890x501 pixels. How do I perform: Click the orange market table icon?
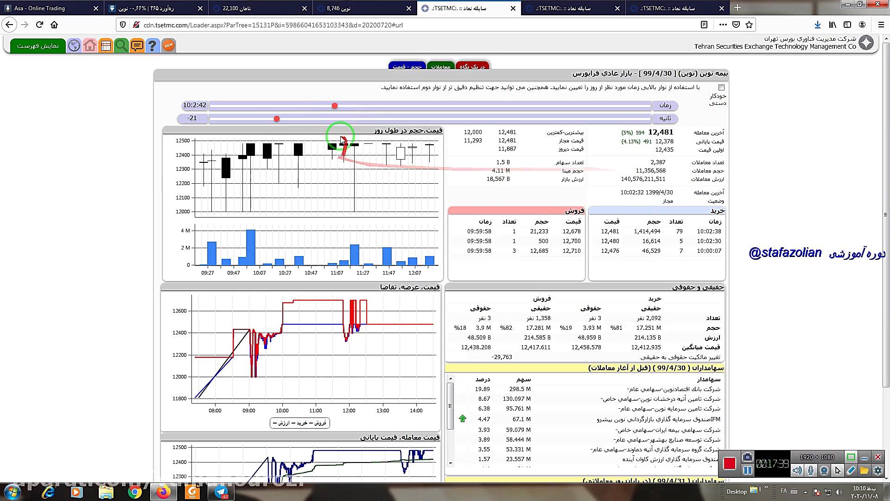tap(106, 45)
